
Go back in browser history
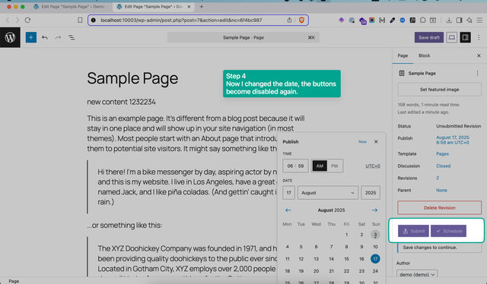(8, 21)
